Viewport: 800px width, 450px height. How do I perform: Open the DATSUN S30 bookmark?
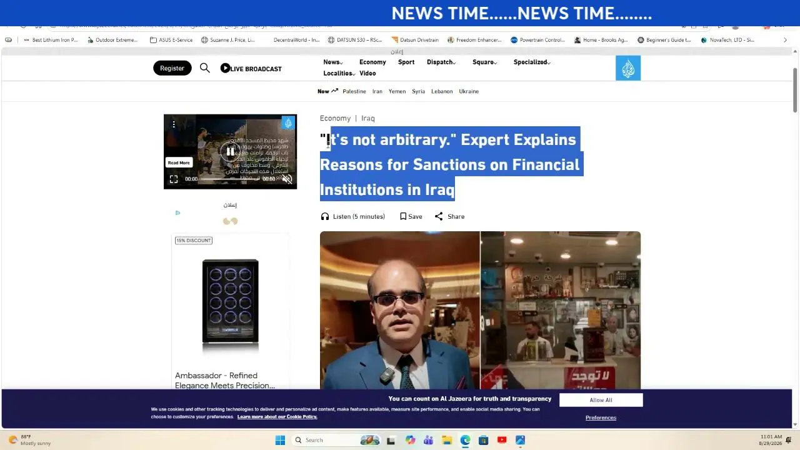click(355, 40)
